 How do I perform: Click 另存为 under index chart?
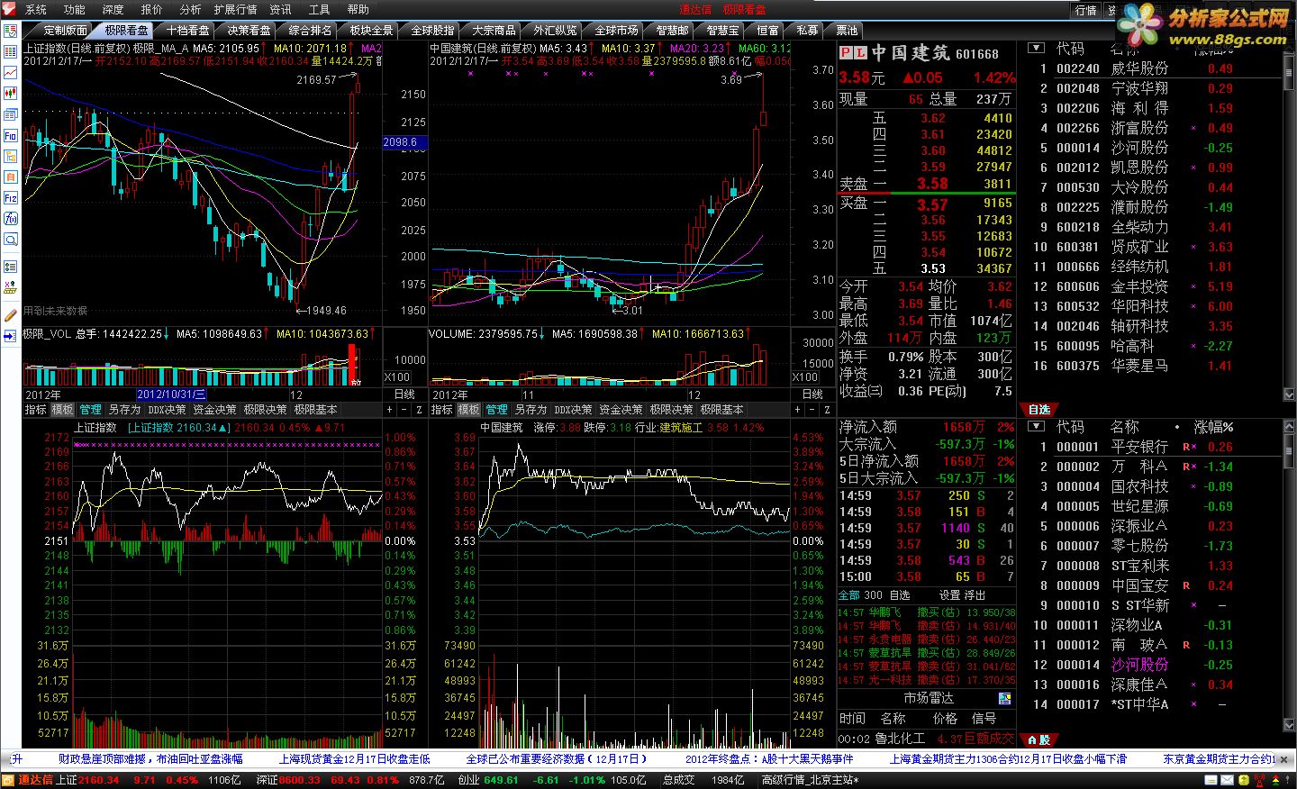coord(124,410)
